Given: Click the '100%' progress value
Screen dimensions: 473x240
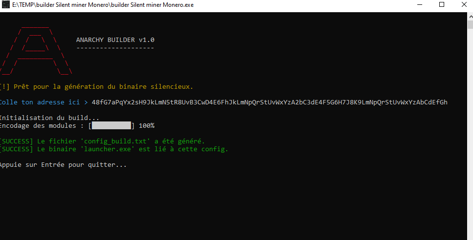Looking at the screenshot, I should click(x=147, y=125).
